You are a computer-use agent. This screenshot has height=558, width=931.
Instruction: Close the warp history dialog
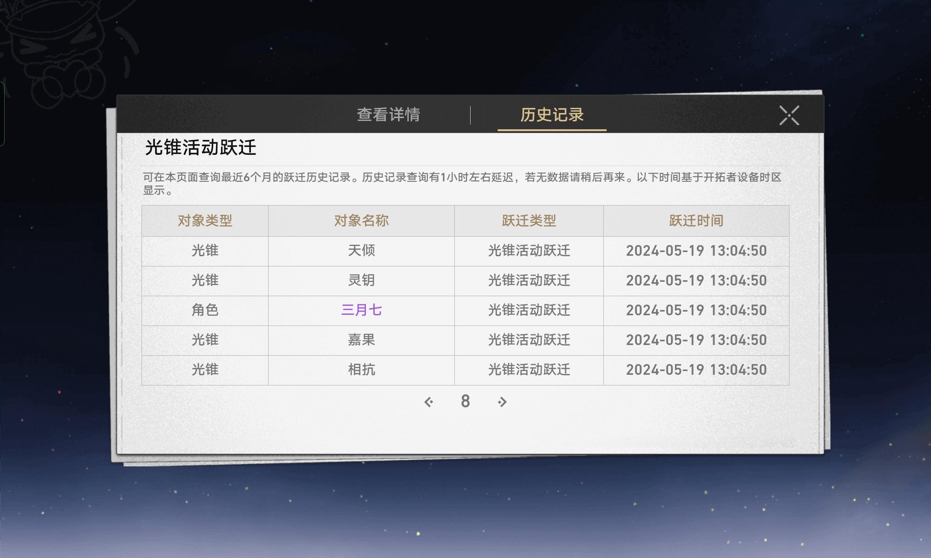click(789, 115)
